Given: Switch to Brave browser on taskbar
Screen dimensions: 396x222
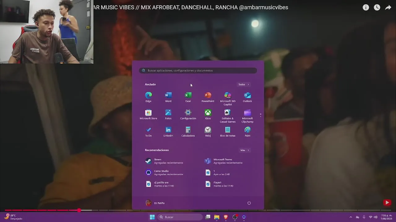Looking at the screenshot, I should [226, 217].
